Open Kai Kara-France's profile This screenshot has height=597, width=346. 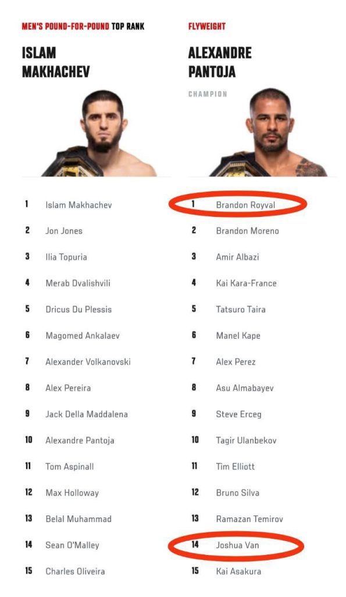point(246,283)
